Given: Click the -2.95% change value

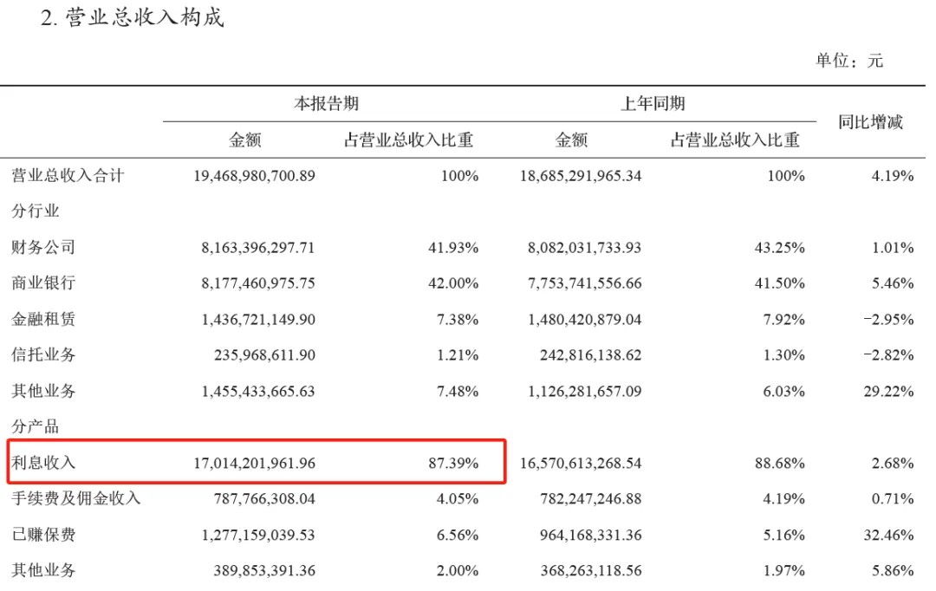Looking at the screenshot, I should click(887, 319).
